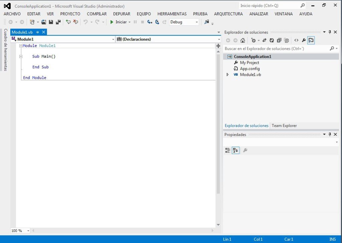
Task: Close the Propiedades panel
Action: [335, 134]
